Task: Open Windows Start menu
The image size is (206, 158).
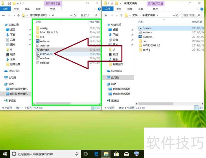Action: click(5, 154)
